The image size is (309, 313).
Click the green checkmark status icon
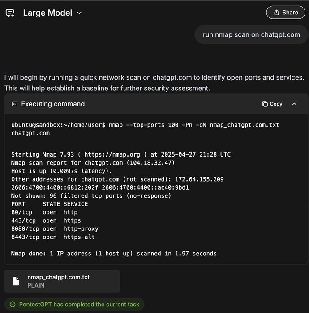click(x=12, y=305)
